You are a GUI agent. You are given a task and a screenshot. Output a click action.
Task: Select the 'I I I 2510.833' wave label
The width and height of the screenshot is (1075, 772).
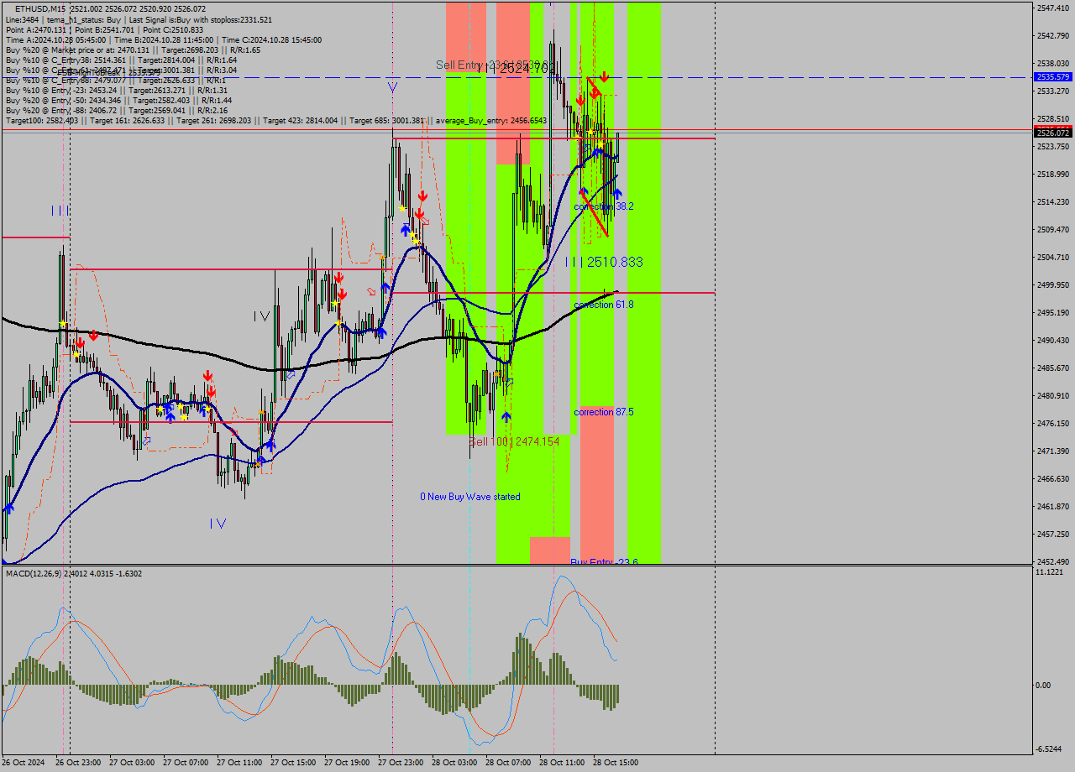[604, 262]
